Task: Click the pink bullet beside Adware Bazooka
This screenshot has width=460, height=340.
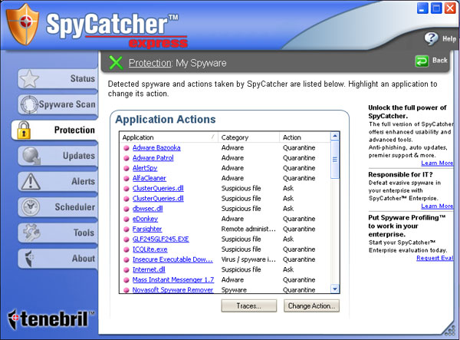Action: point(127,148)
